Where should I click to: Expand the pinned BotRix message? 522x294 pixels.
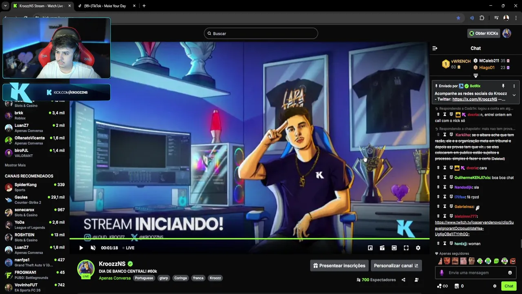[x=514, y=95]
